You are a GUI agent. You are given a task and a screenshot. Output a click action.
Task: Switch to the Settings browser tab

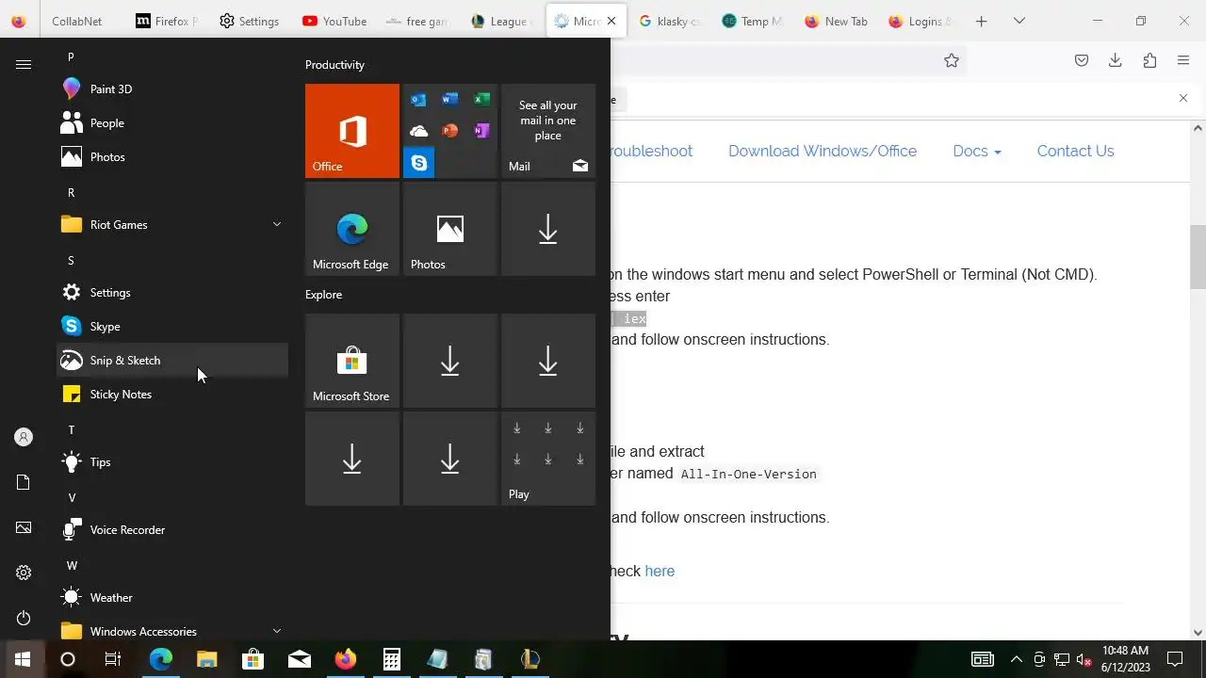coord(249,21)
